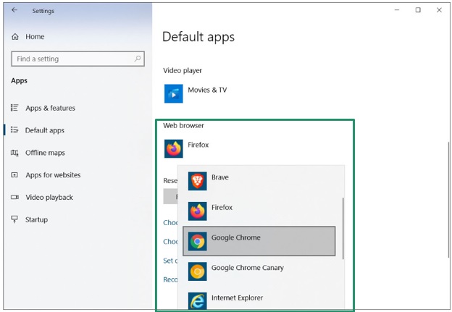This screenshot has height=312, width=452.
Task: Click the Apps section heading
Action: 19,80
